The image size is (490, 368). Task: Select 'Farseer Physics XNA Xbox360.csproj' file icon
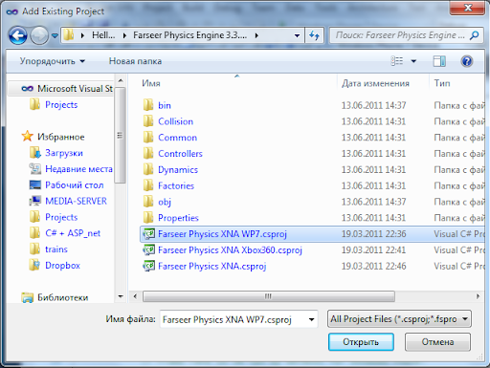148,249
